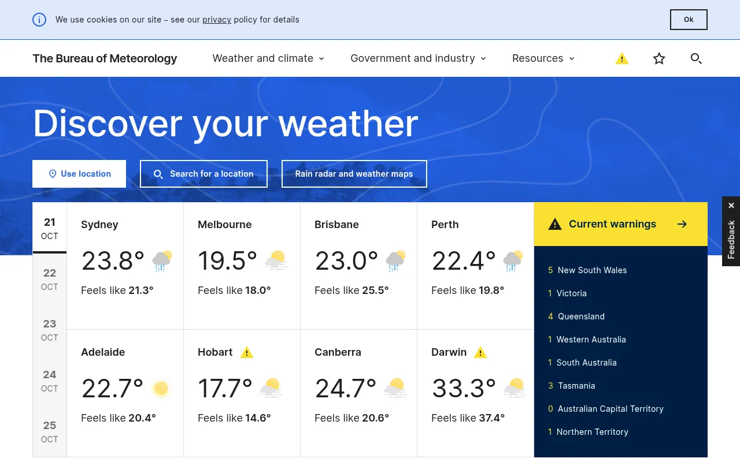The height and width of the screenshot is (462, 740).
Task: Expand the Weather and climate menu
Action: pyautogui.click(x=268, y=58)
